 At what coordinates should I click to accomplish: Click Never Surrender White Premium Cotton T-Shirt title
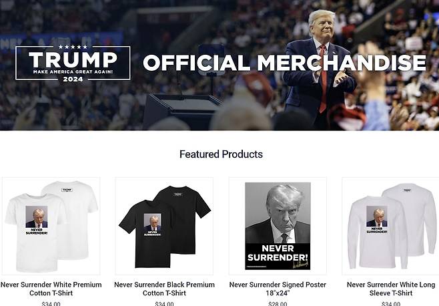51,289
